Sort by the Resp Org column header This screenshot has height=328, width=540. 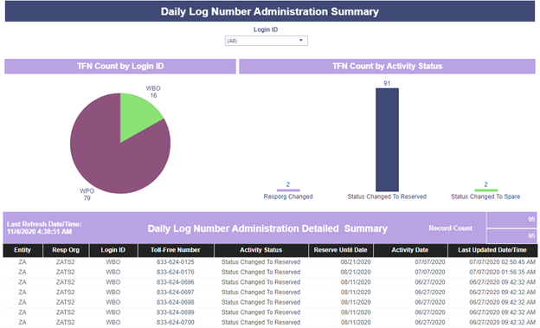coord(66,250)
